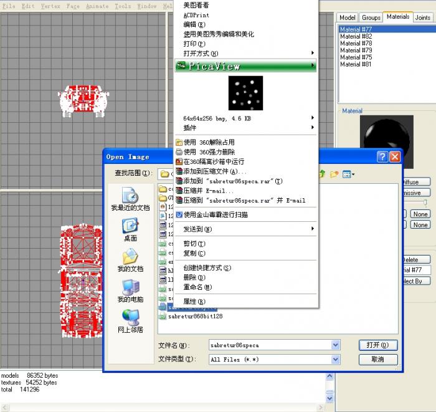Switch to the Groups tab
Image resolution: width=436 pixels, height=412 pixels.
click(371, 18)
